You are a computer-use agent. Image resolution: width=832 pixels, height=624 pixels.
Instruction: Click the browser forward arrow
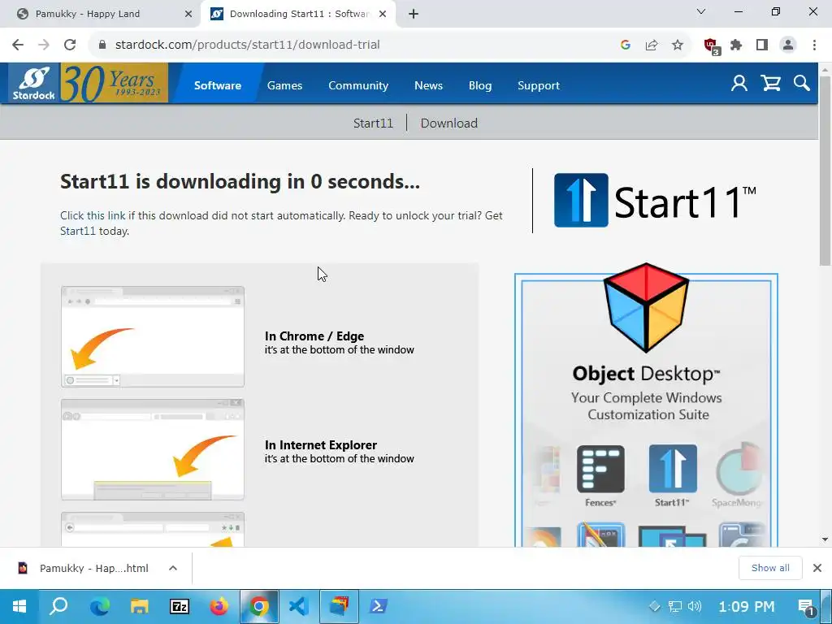click(44, 45)
